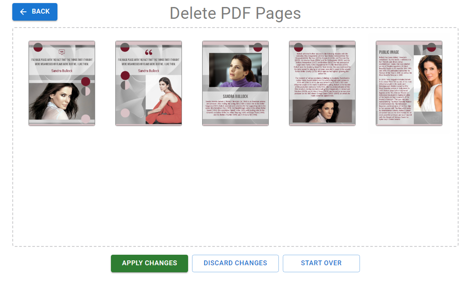The height and width of the screenshot is (281, 470).
Task: Apply changes to the PDF
Action: click(x=149, y=263)
